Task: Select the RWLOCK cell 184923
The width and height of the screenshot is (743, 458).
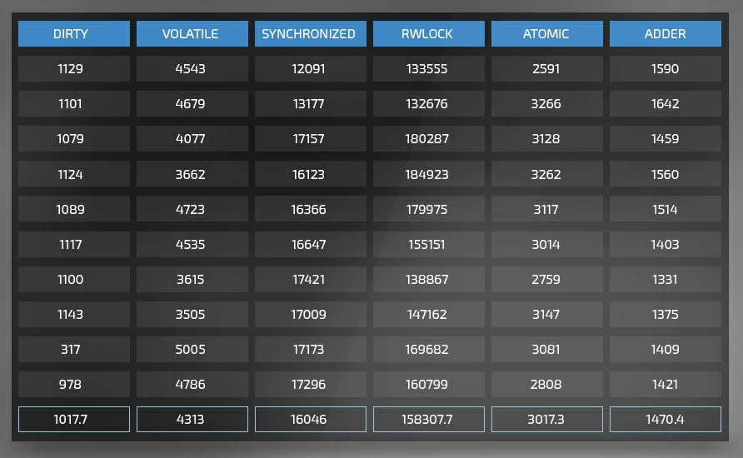Action: tap(429, 174)
